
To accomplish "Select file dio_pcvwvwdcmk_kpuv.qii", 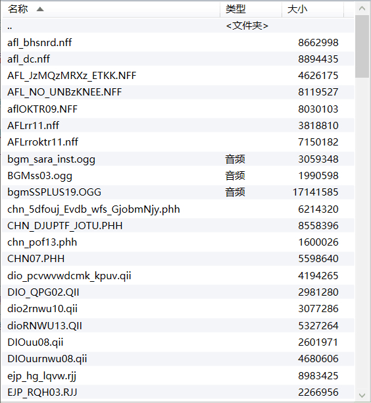I will tap(178, 275).
